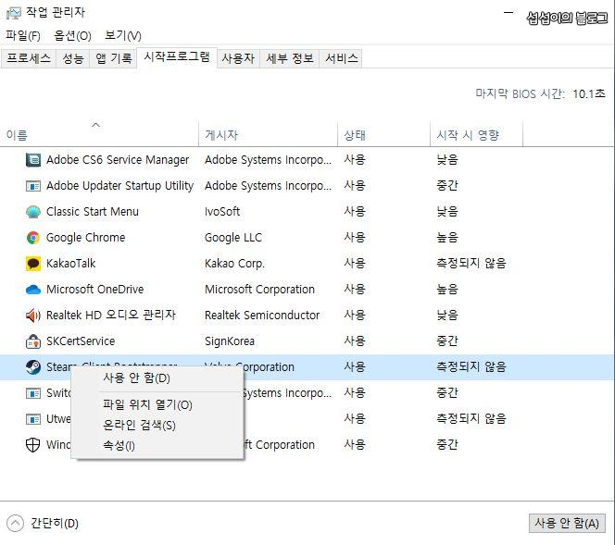The height and width of the screenshot is (545, 615).
Task: Select the Classic Start Menu shell icon
Action: tap(33, 212)
